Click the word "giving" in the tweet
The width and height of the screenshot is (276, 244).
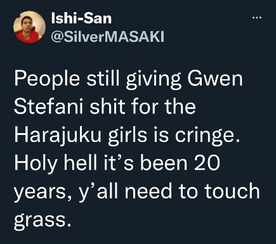154,80
